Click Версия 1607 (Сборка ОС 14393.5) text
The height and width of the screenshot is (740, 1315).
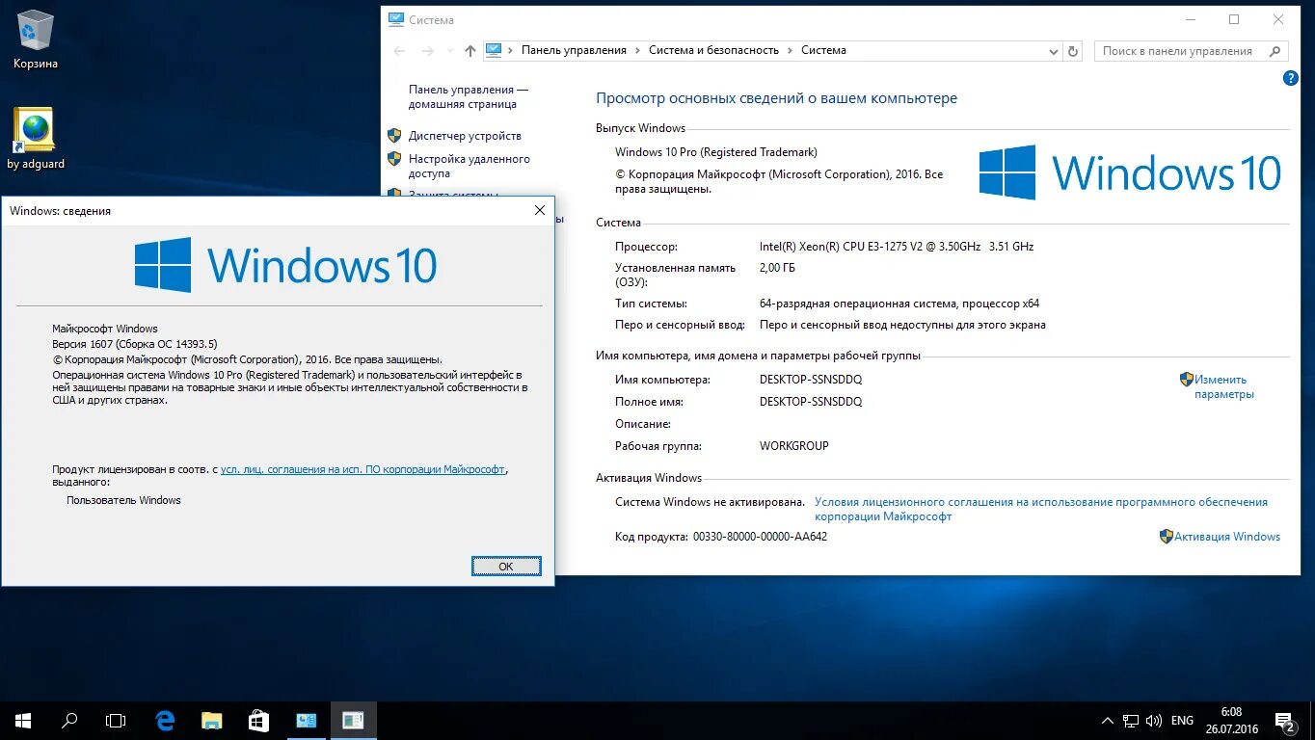(135, 344)
